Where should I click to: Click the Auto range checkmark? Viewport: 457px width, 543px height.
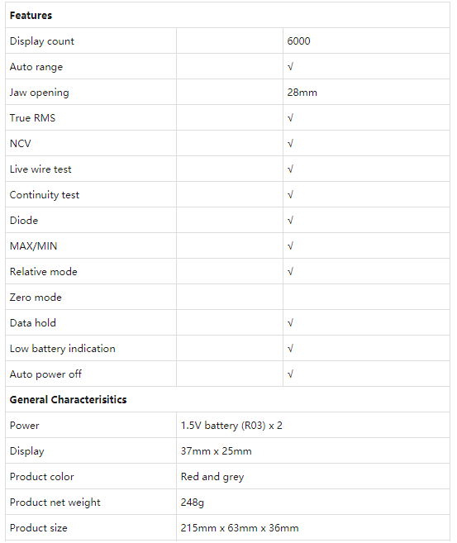(x=290, y=66)
